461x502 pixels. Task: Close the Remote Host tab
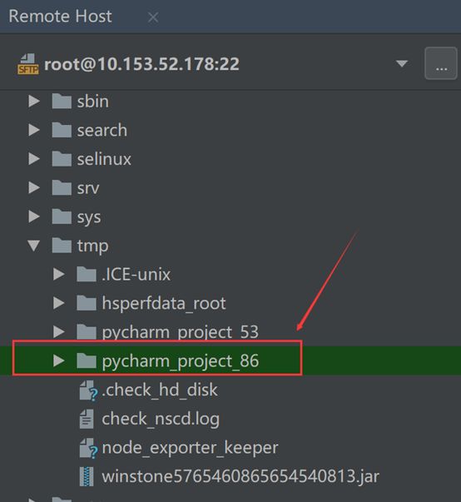click(153, 17)
